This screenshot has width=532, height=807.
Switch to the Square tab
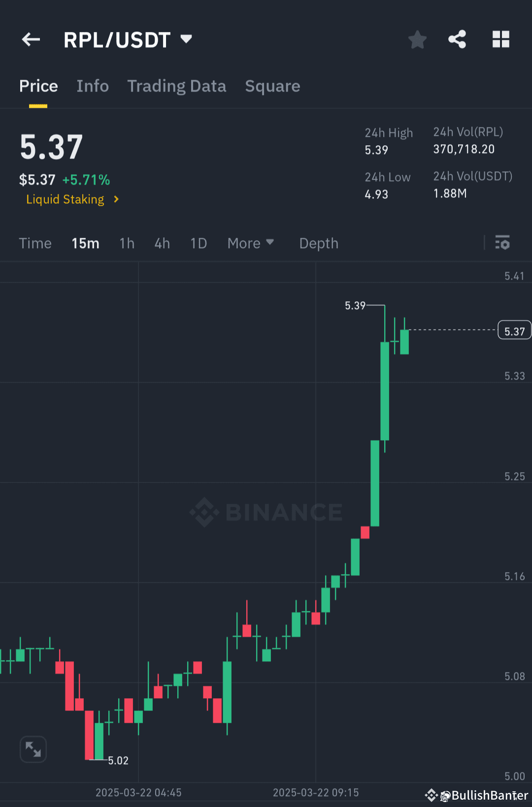pyautogui.click(x=272, y=86)
